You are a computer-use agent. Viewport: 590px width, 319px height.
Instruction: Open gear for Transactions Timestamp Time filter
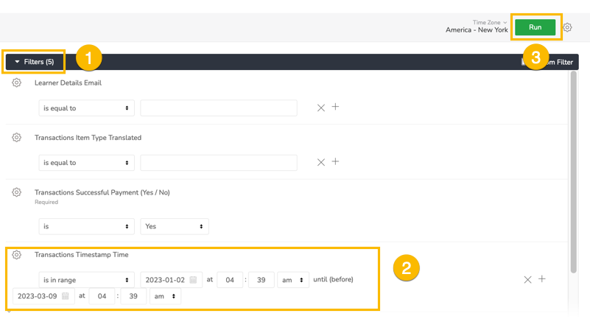pos(16,255)
